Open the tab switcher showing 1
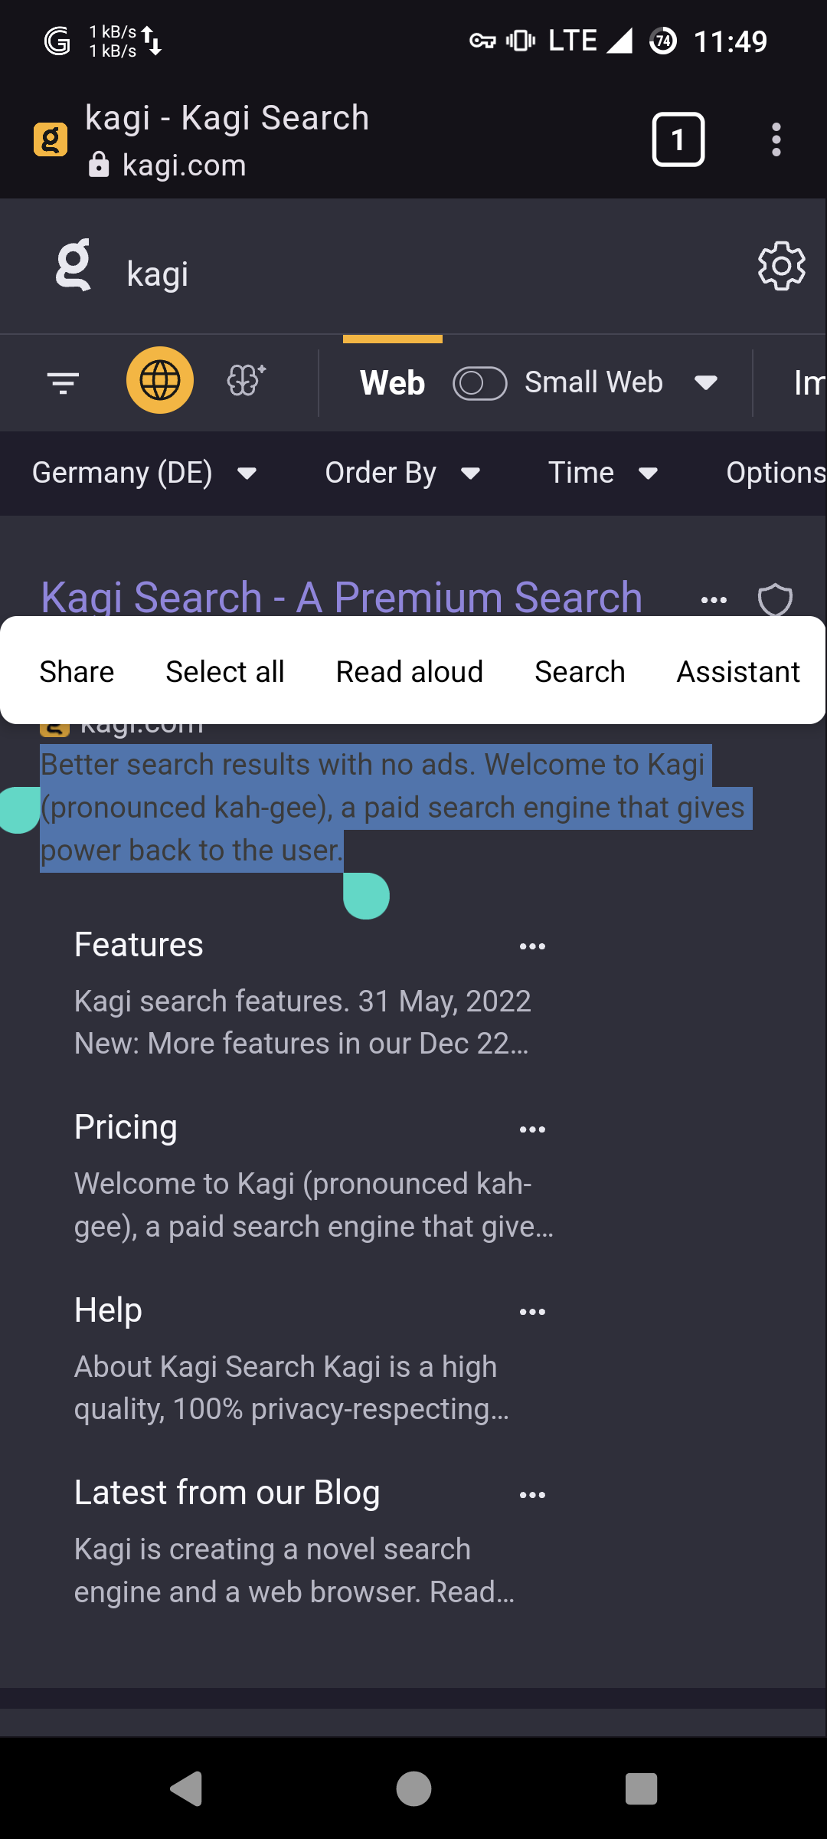This screenshot has width=827, height=1839. coord(678,139)
